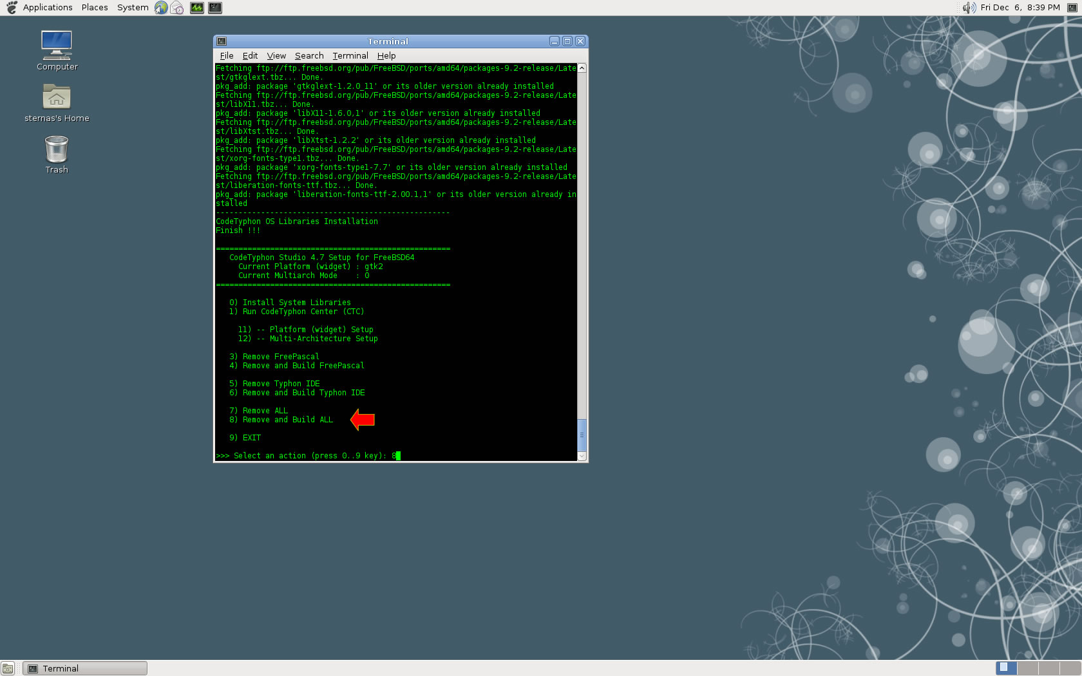Click the 'liberation-fonts-ttf-2.00.1,1' pkg_add line
Image resolution: width=1082 pixels, height=676 pixels.
click(x=396, y=199)
